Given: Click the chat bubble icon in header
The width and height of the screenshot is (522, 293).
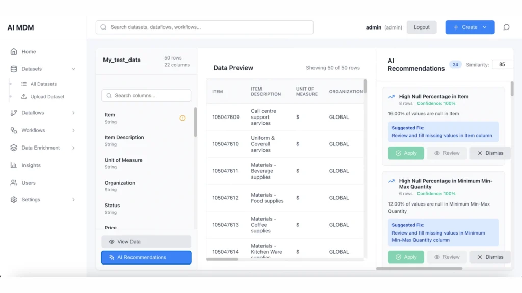Looking at the screenshot, I should pyautogui.click(x=506, y=27).
